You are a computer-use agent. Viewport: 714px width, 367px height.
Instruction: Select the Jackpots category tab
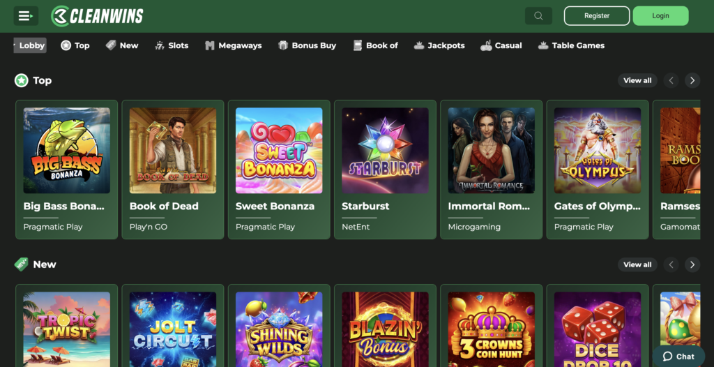click(x=439, y=45)
